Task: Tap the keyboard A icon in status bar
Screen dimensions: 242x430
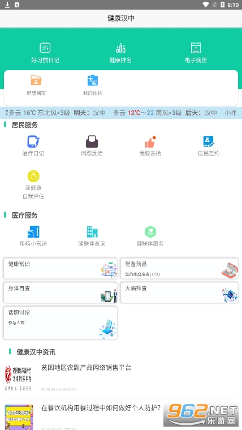Action: click(x=17, y=5)
